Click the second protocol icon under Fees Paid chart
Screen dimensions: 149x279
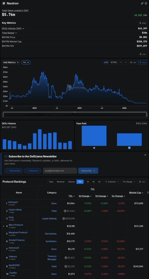point(129,148)
